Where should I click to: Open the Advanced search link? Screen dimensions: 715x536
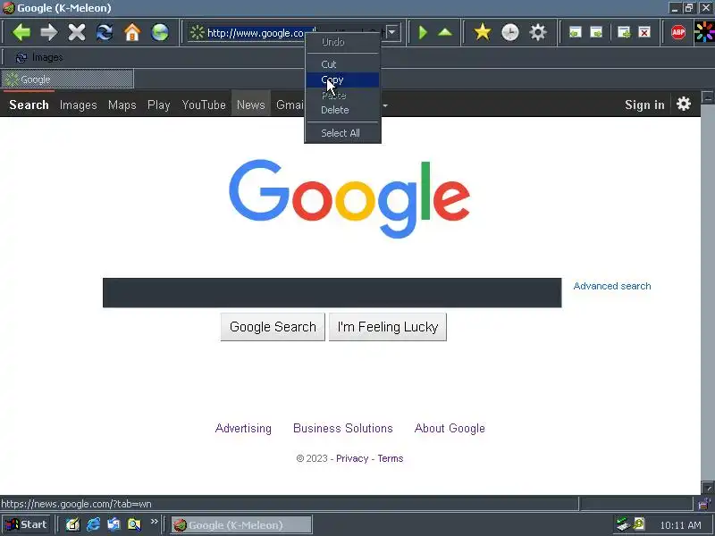(612, 286)
